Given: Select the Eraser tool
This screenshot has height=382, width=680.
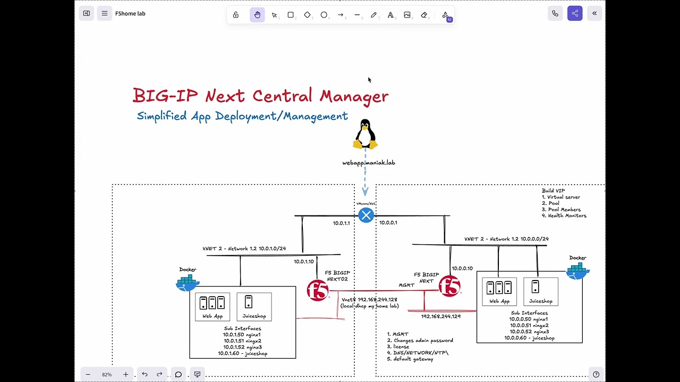Looking at the screenshot, I should point(424,15).
